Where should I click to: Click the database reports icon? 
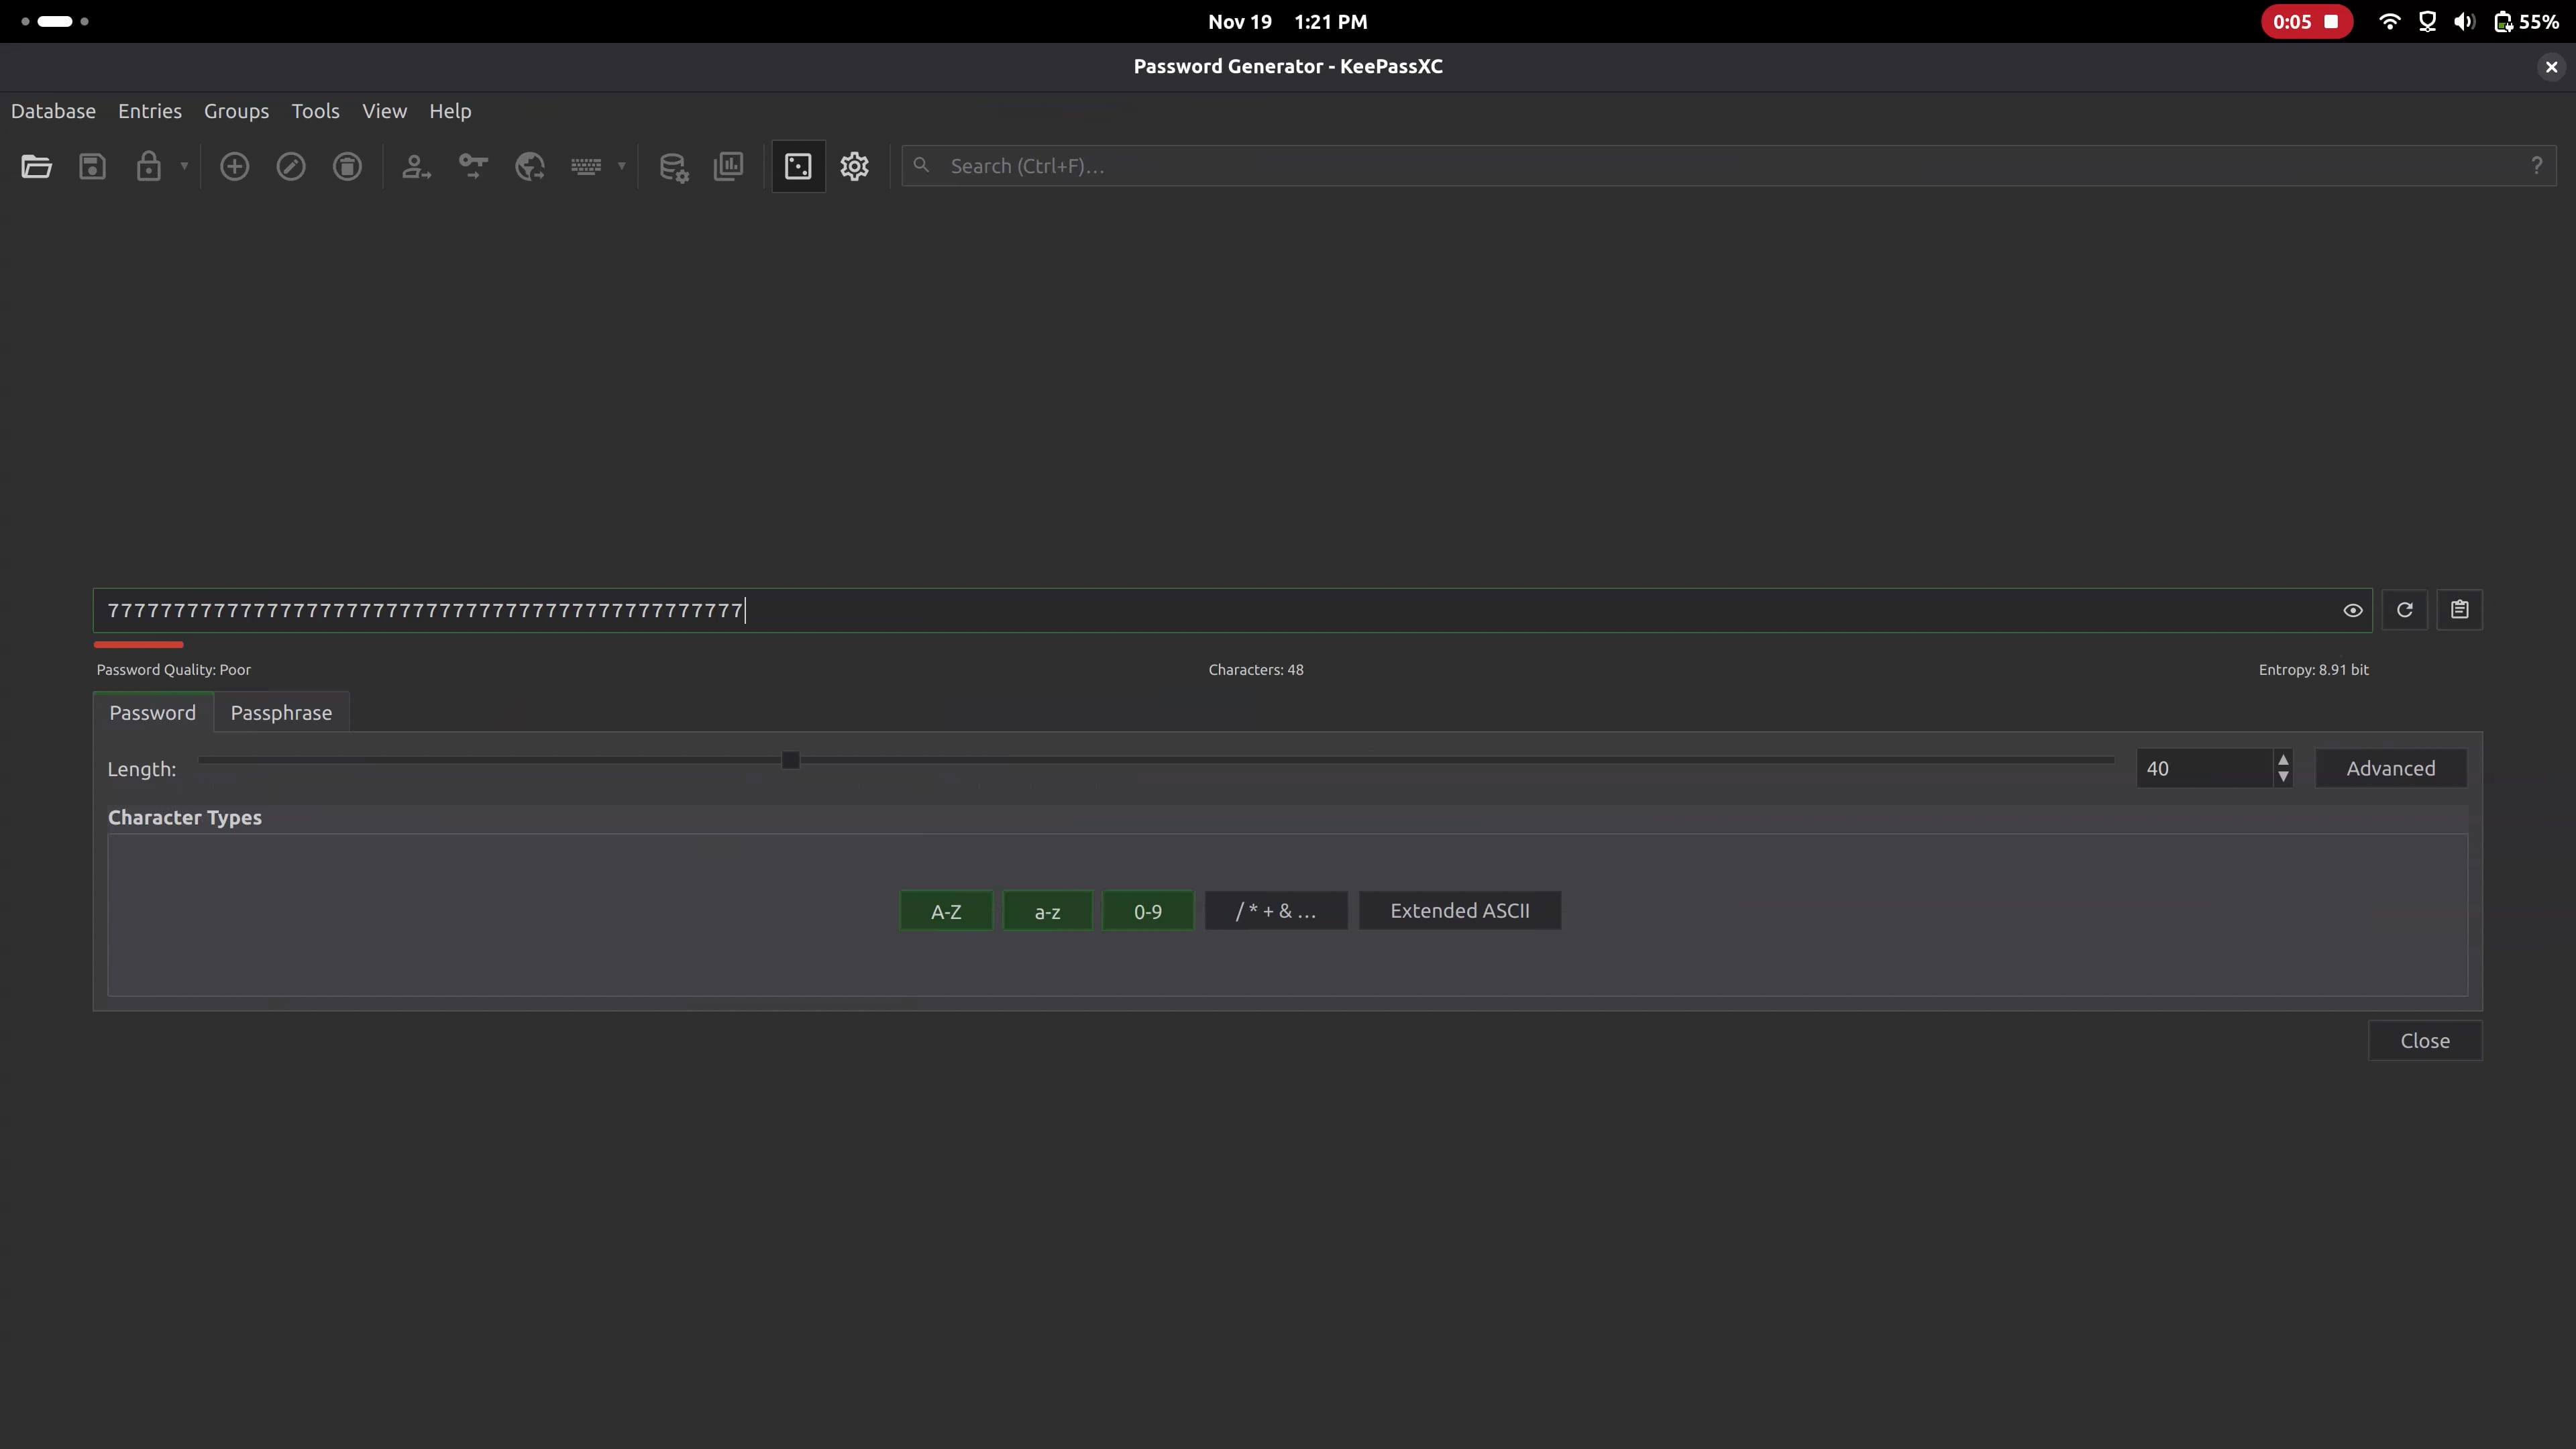pos(729,166)
